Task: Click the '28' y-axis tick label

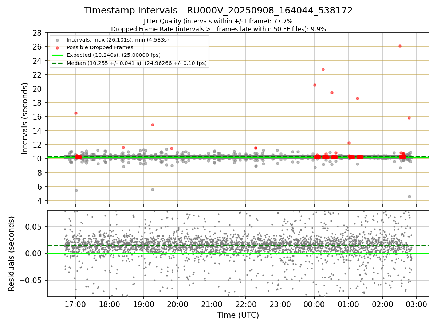Action: point(38,33)
